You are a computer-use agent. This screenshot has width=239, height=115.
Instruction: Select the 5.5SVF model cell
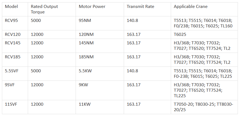click(x=15, y=74)
